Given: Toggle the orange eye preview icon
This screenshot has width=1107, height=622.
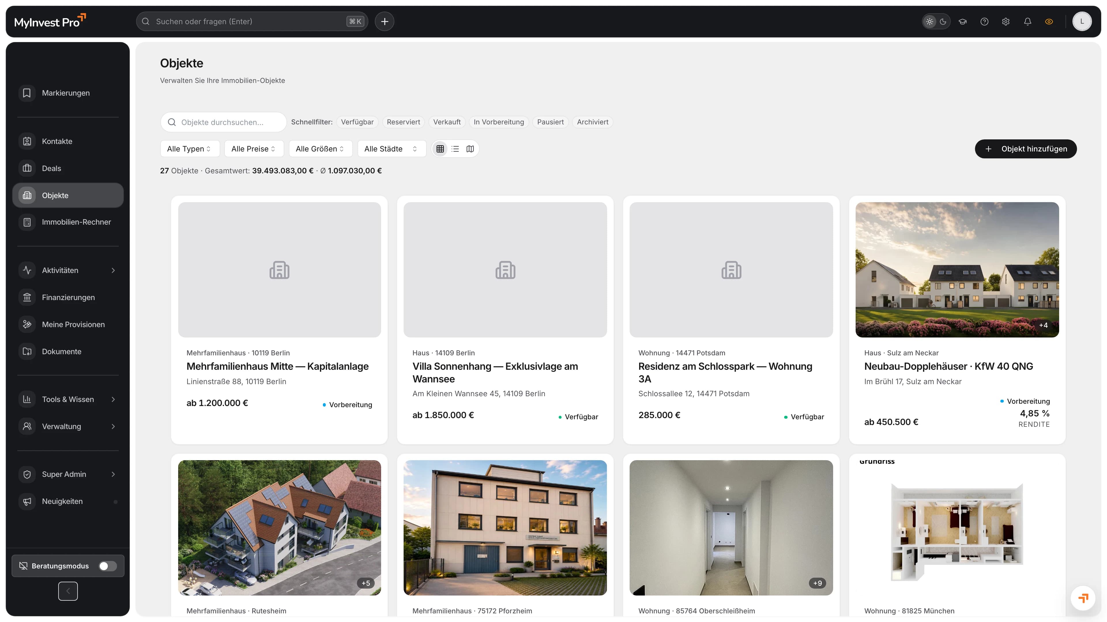Looking at the screenshot, I should [x=1049, y=22].
